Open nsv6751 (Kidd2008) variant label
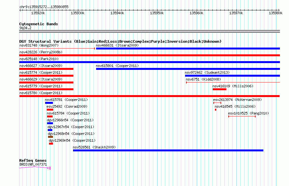This screenshot has width=289, height=186. point(203,79)
